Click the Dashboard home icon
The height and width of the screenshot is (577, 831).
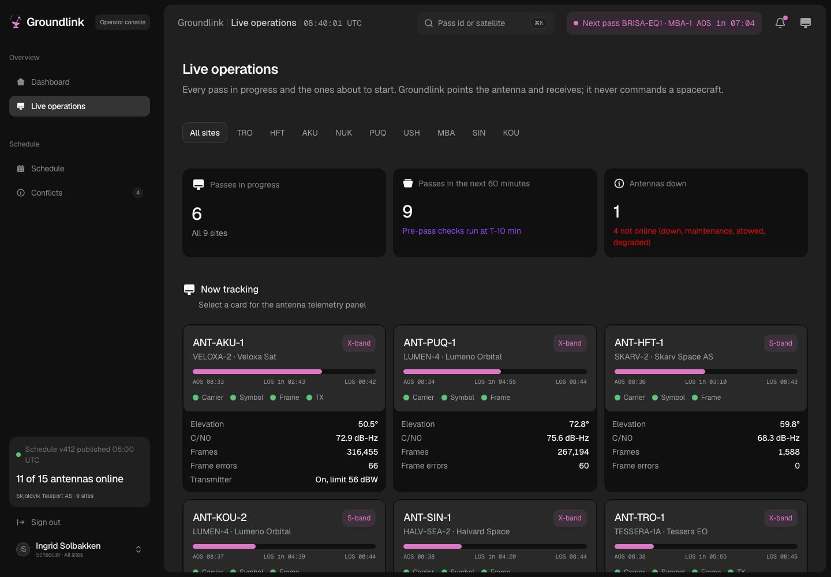tap(21, 82)
